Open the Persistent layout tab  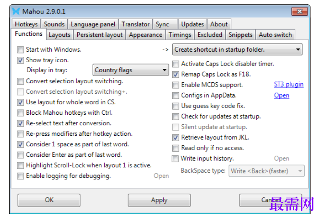point(100,35)
